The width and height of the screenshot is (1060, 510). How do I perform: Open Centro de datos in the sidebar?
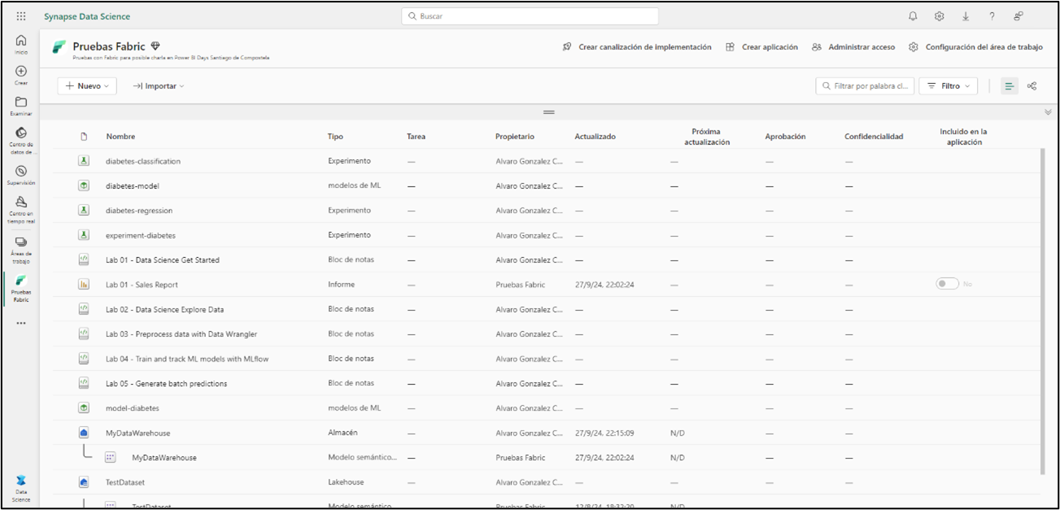21,141
